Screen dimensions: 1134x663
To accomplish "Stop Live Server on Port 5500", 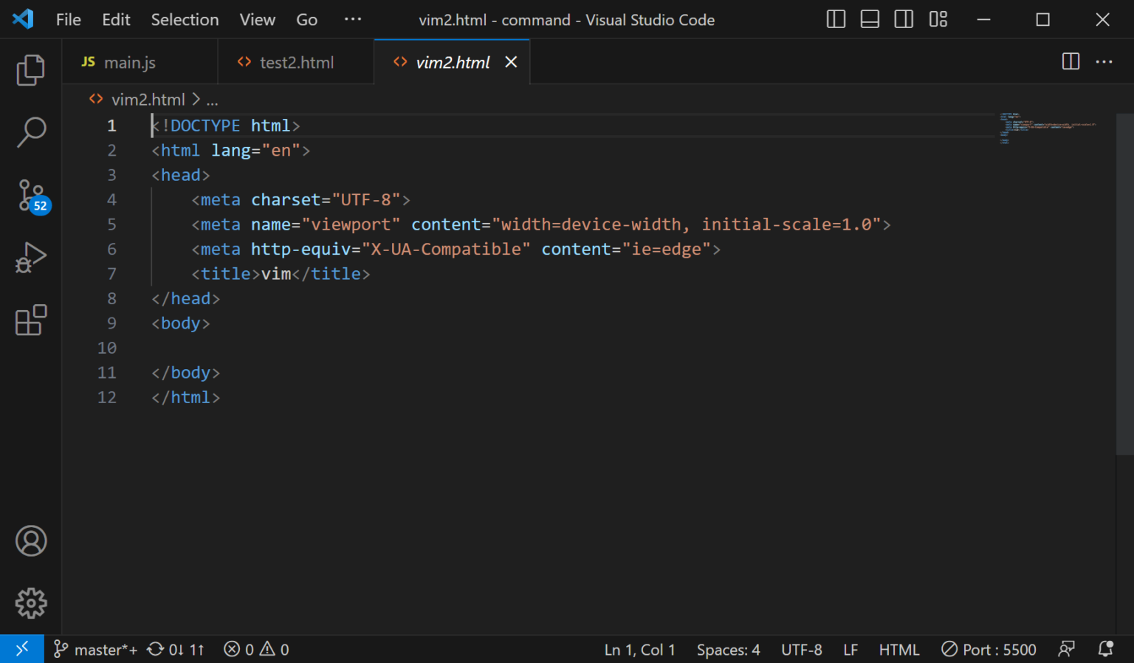I will click(989, 649).
